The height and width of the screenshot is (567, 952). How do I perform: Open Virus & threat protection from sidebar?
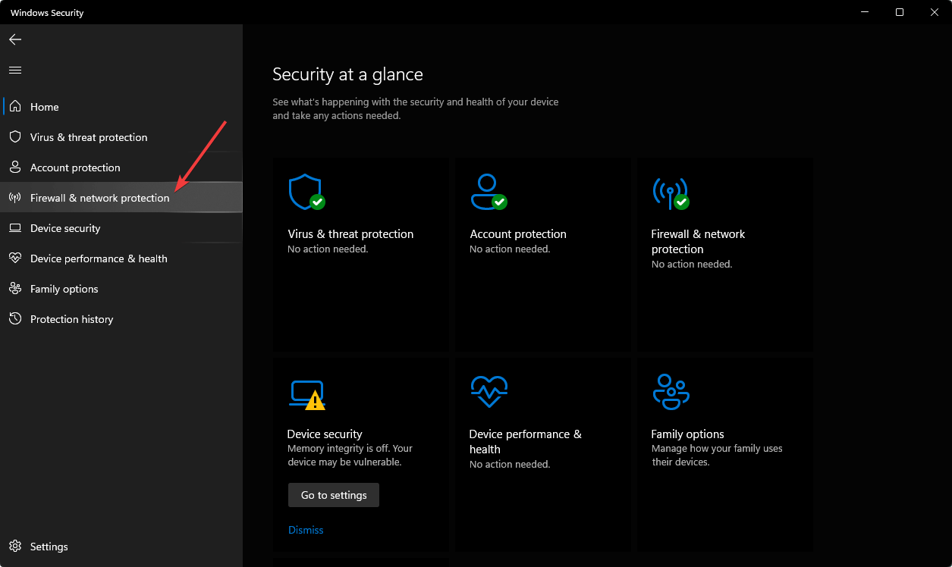pyautogui.click(x=121, y=137)
